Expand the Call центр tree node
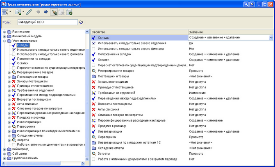The height and width of the screenshot is (167, 275). [5, 154]
